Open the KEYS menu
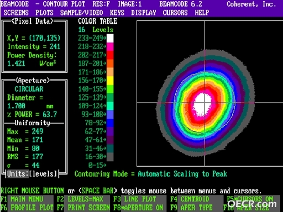The image size is (283, 212). point(117,13)
